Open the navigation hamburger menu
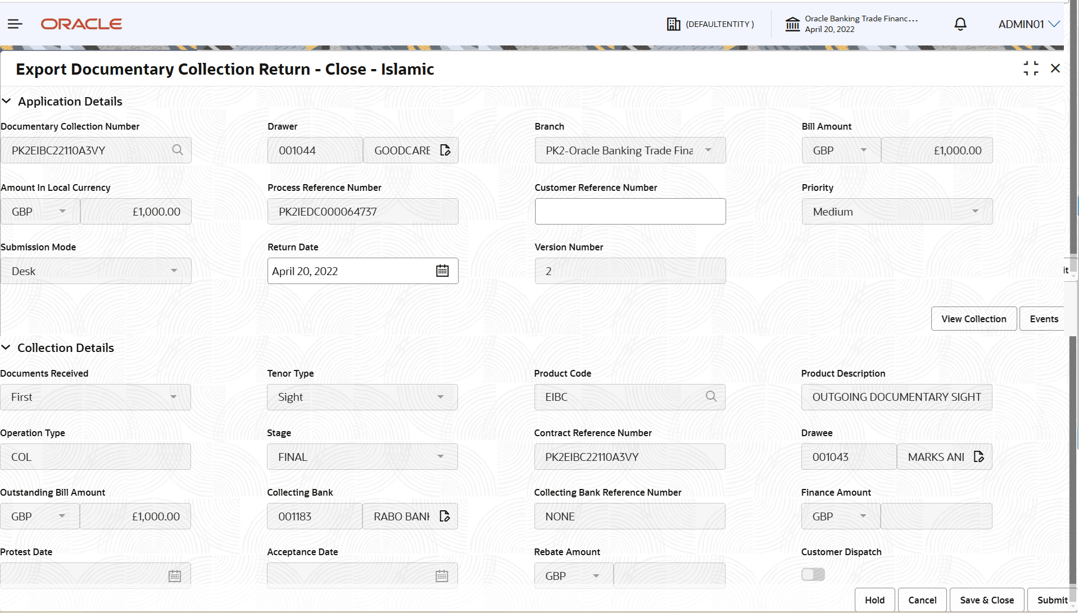 tap(15, 24)
